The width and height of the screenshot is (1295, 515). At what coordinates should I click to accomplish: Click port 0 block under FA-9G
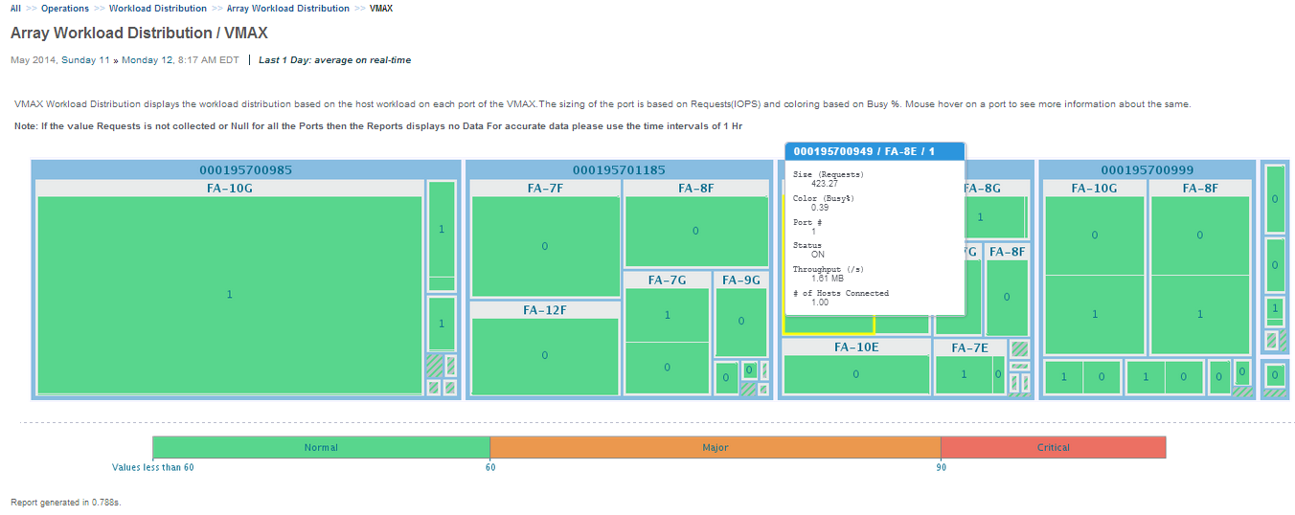point(741,323)
